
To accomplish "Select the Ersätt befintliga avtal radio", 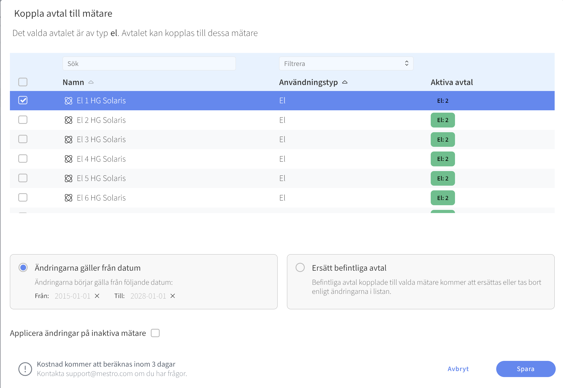I will coord(300,268).
